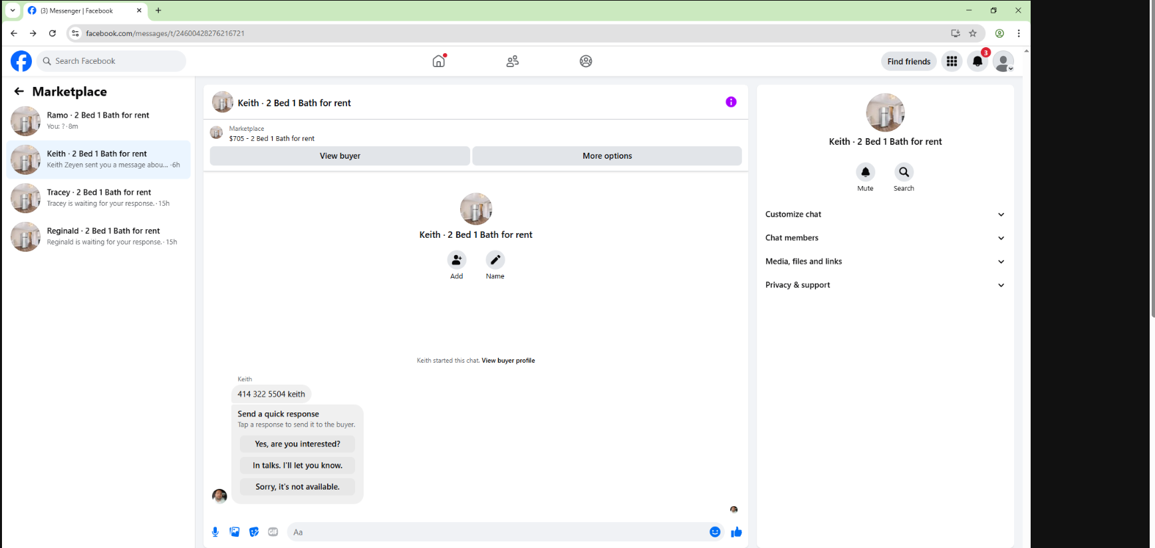
Task: Attach a photo file icon
Action: [x=235, y=532]
